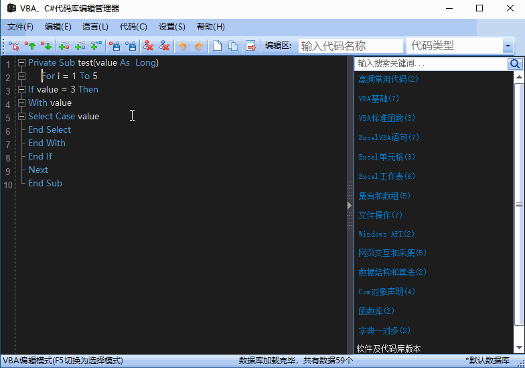Open the 文件(F) menu
525x368 pixels.
coord(20,27)
